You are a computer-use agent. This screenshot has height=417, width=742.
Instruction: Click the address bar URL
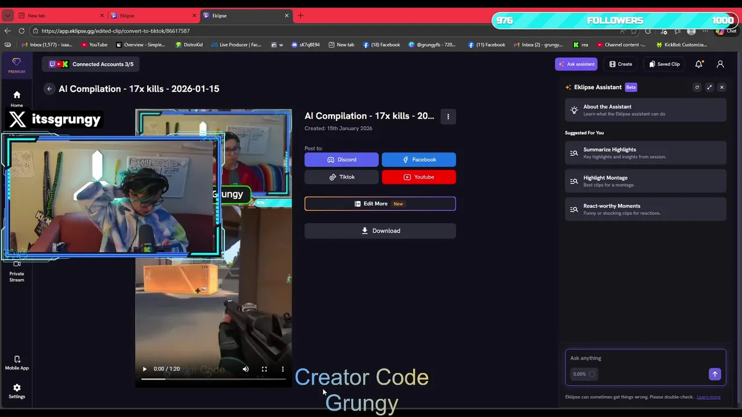click(115, 31)
